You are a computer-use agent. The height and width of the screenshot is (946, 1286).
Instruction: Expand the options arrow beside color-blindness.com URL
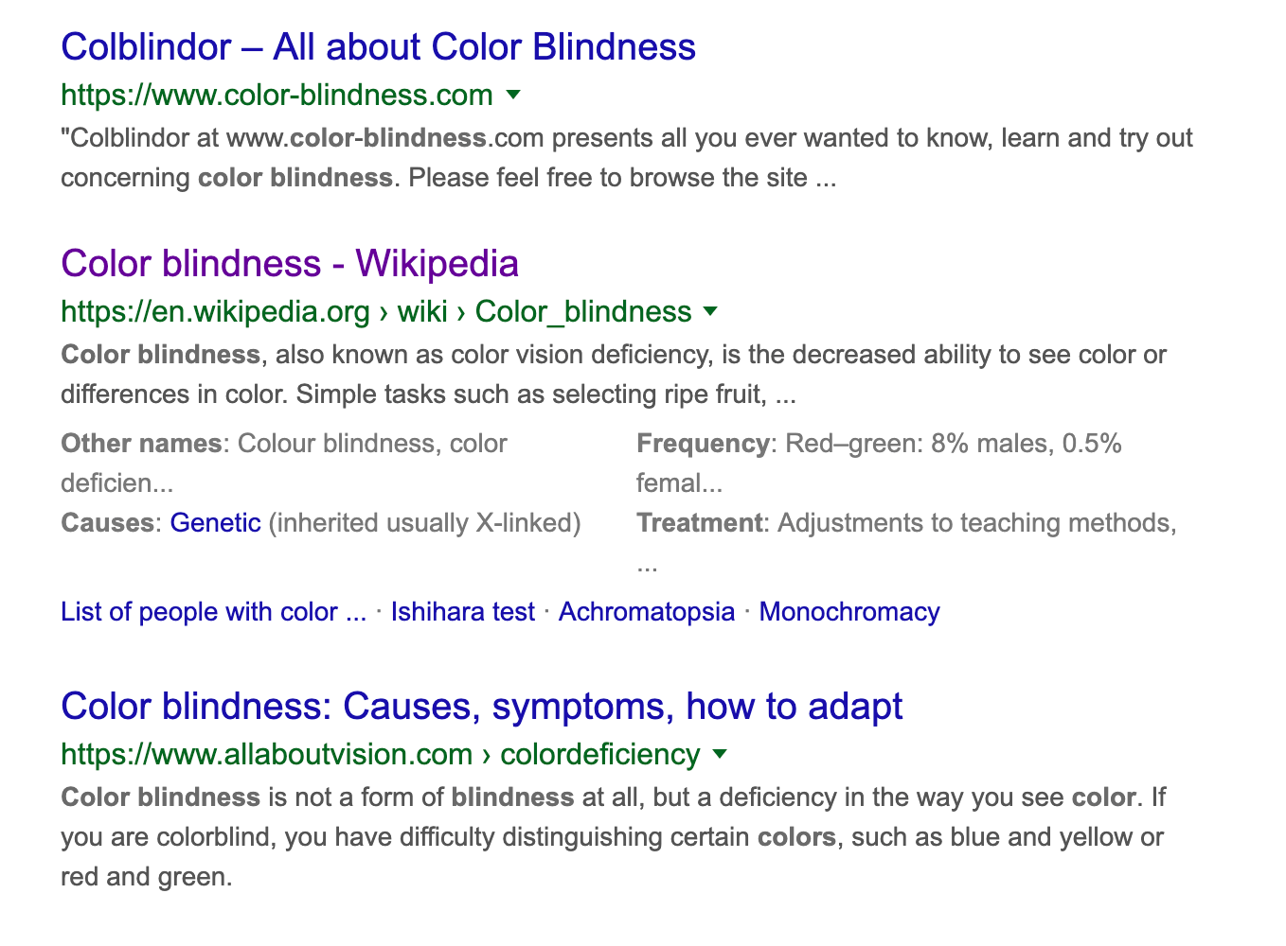[512, 95]
